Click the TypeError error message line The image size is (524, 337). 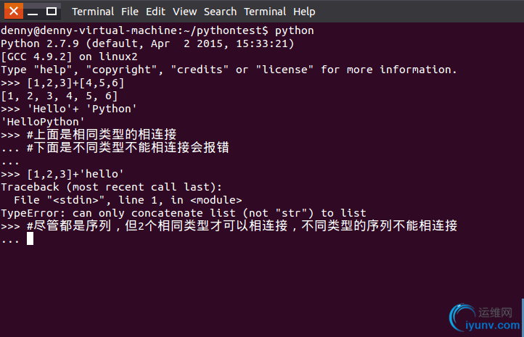point(184,213)
